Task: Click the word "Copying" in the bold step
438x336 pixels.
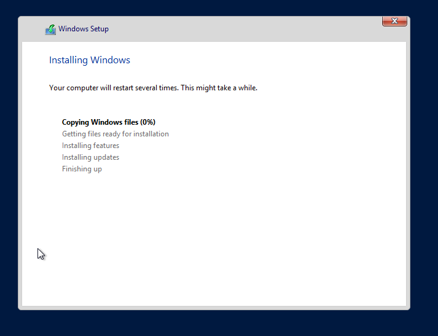Action: pos(76,122)
